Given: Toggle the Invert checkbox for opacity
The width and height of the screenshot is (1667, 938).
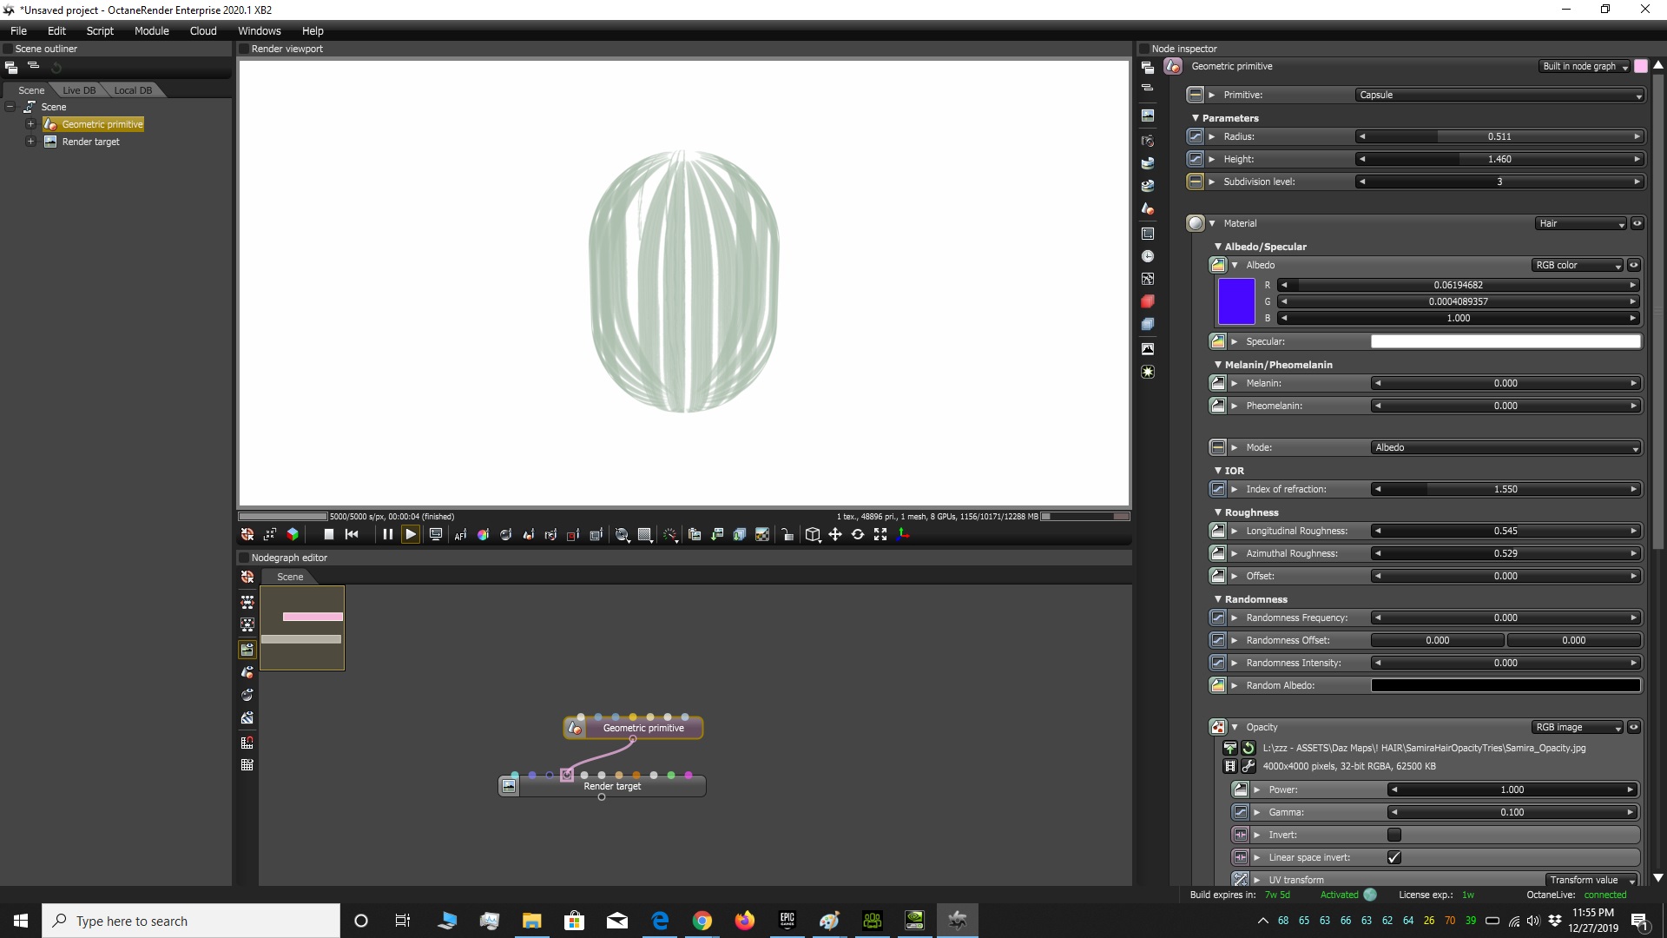Looking at the screenshot, I should click(x=1394, y=835).
